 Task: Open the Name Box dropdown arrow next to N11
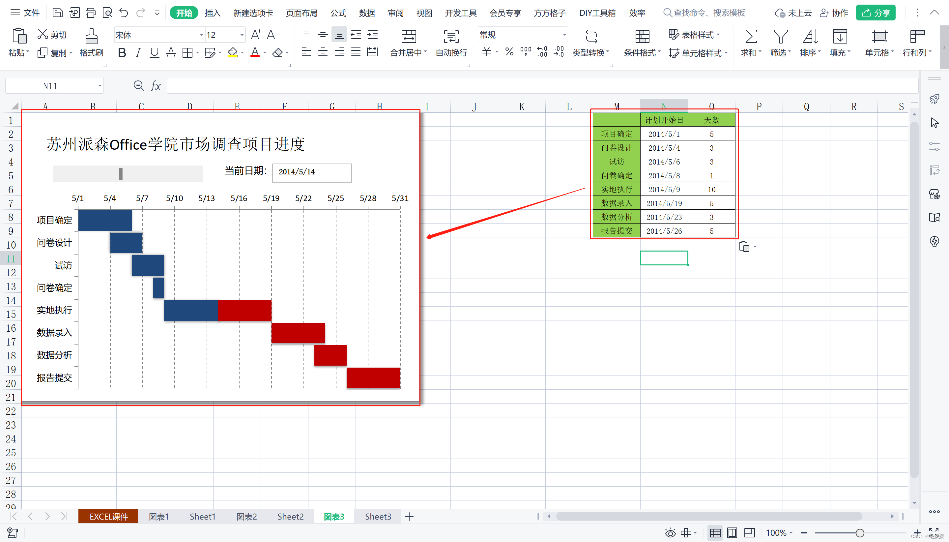pyautogui.click(x=100, y=86)
